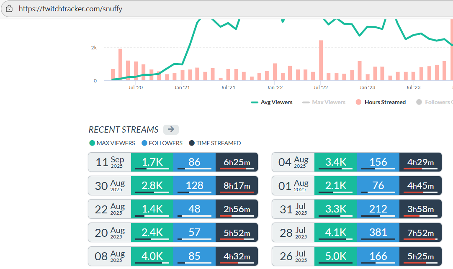Click the 5h25m time streamed cell
Viewport: 453px width, 269px height.
click(x=421, y=256)
